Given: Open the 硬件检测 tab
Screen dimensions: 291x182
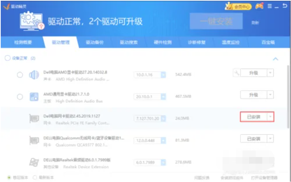Looking at the screenshot, I should (x=163, y=42).
